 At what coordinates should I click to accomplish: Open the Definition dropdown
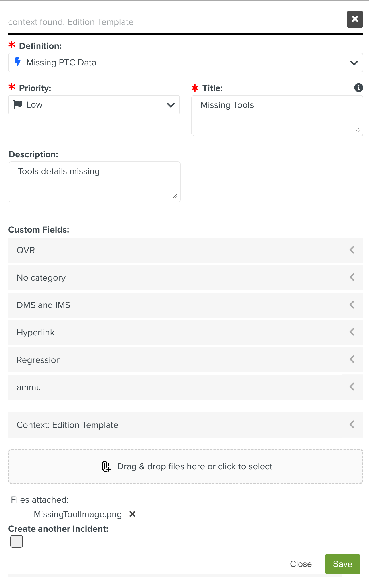(x=185, y=63)
